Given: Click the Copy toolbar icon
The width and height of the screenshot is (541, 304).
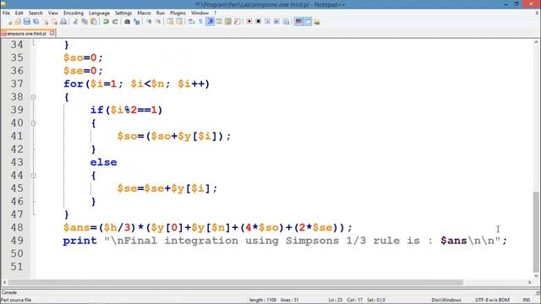Looking at the screenshot, I should (x=85, y=22).
